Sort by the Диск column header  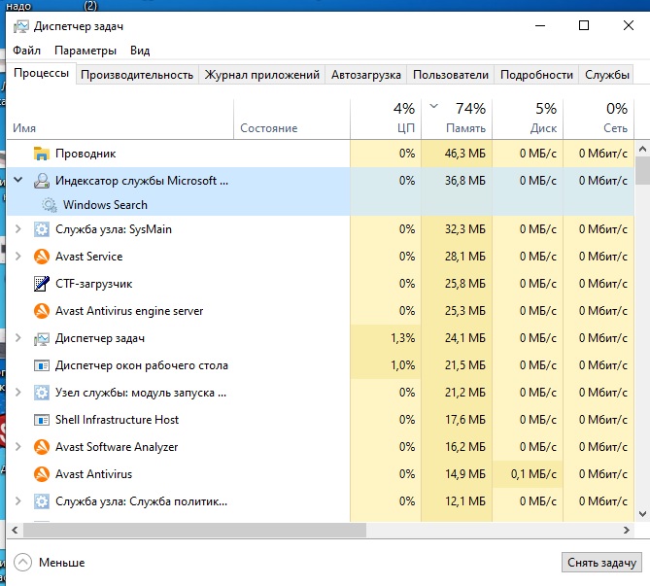click(528, 120)
